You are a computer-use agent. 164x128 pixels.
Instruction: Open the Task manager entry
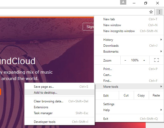[x=43, y=113]
